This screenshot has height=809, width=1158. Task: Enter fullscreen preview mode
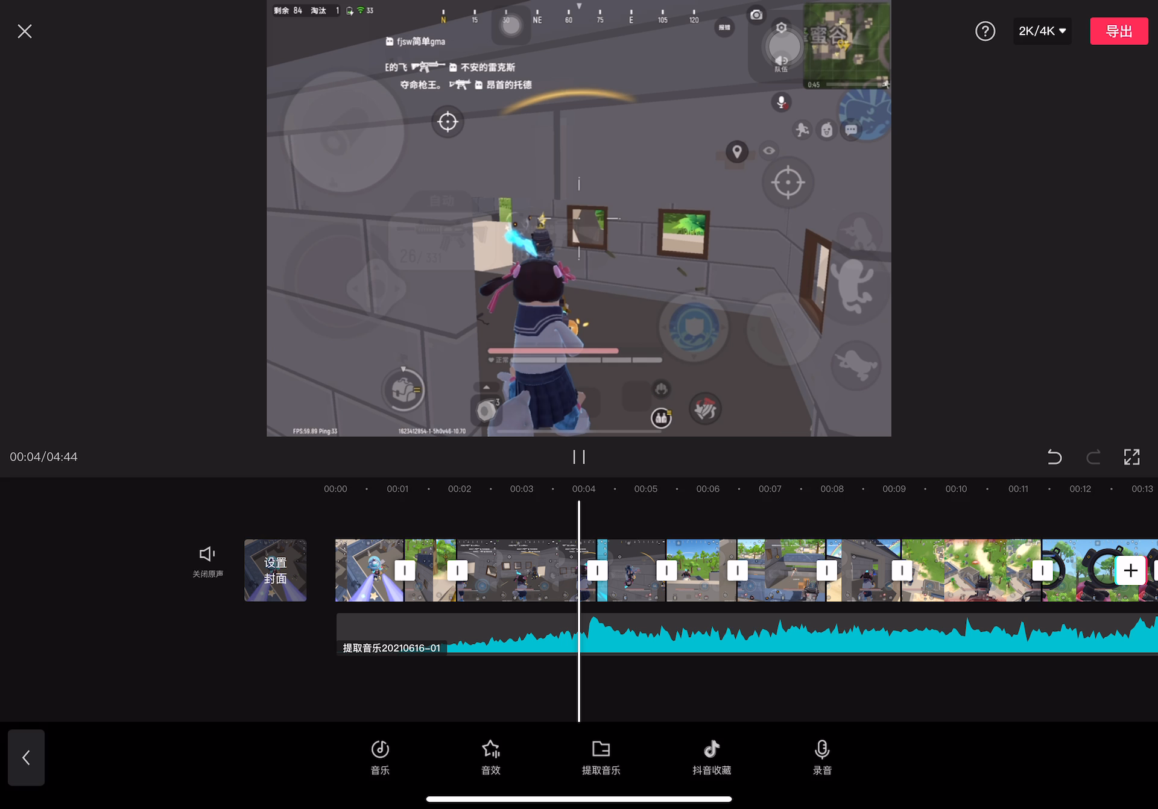tap(1131, 457)
